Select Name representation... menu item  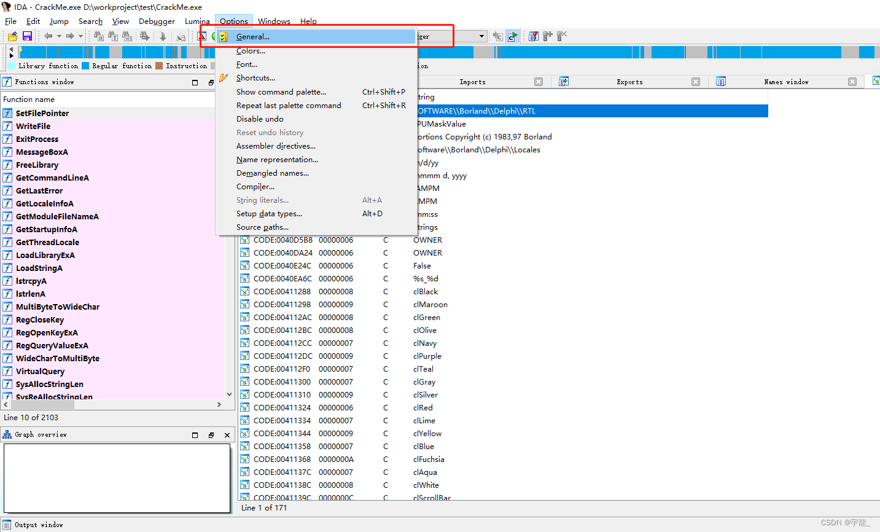point(316,159)
